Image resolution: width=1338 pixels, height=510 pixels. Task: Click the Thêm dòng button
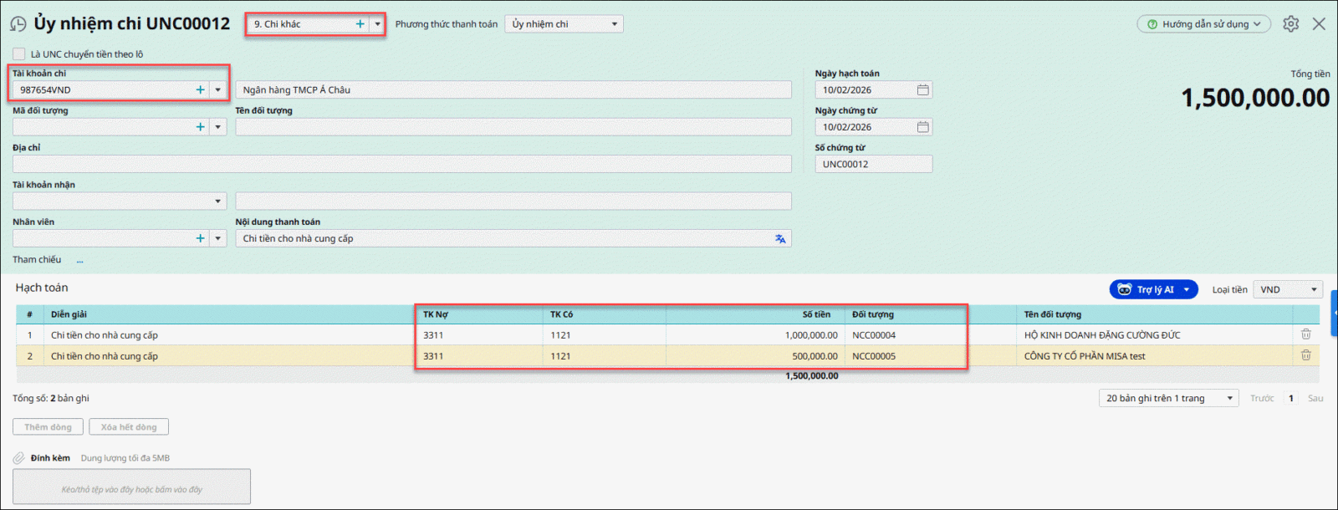coord(48,427)
